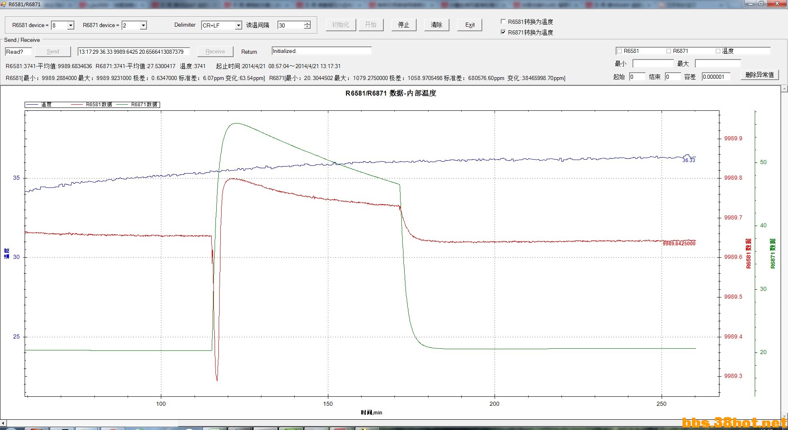The image size is (788, 430).
Task: Click the Receive button
Action: click(215, 52)
